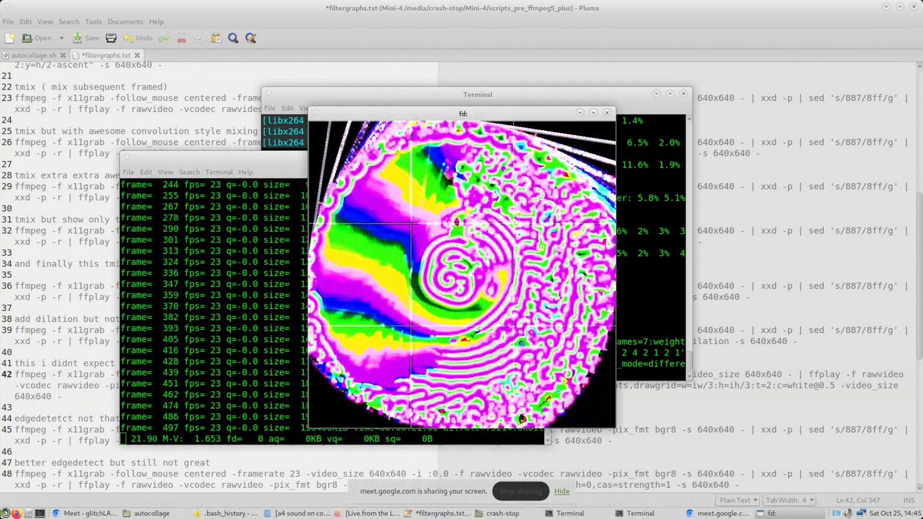This screenshot has width=923, height=519.
Task: Launch Firefox from the taskbar
Action: 17,513
